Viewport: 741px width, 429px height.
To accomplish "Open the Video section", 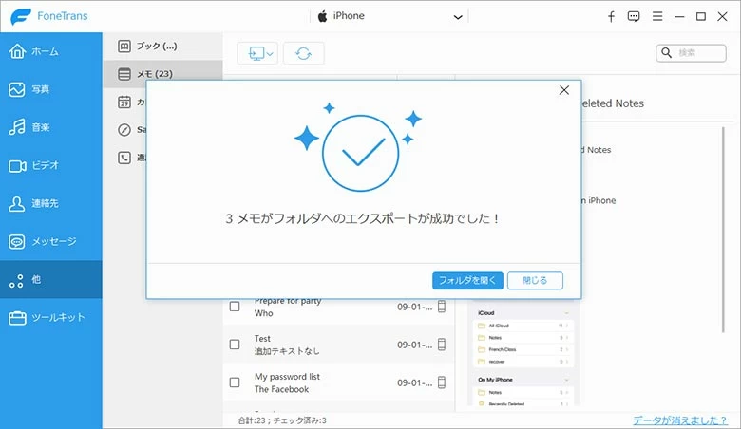I will [x=50, y=165].
